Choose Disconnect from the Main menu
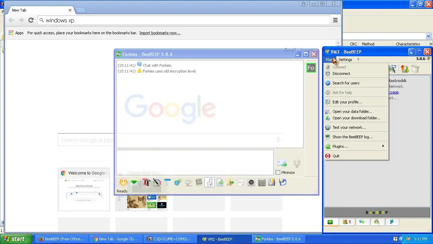 coord(356,74)
